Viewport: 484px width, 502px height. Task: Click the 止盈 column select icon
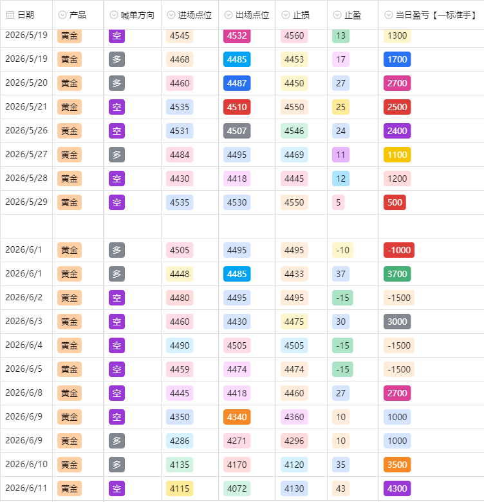(337, 15)
